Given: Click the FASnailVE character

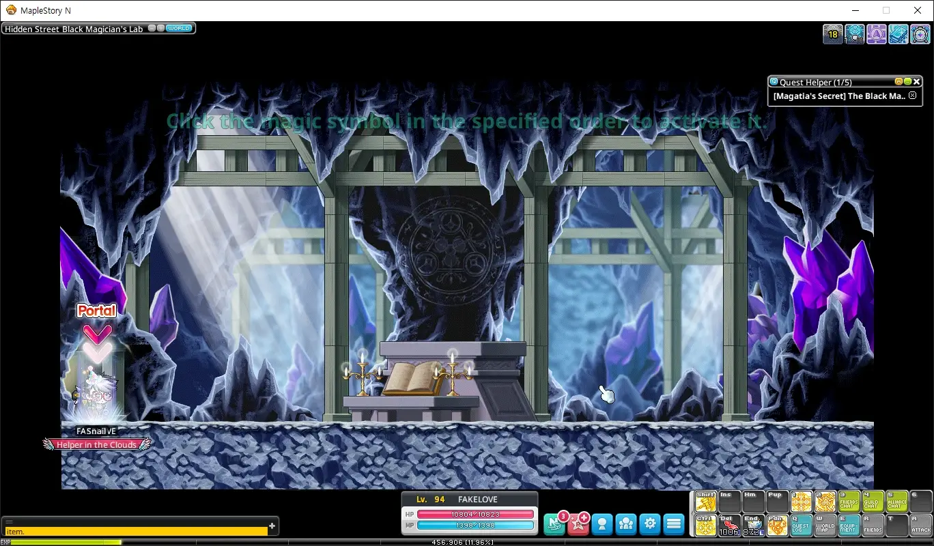Looking at the screenshot, I should pyautogui.click(x=96, y=396).
